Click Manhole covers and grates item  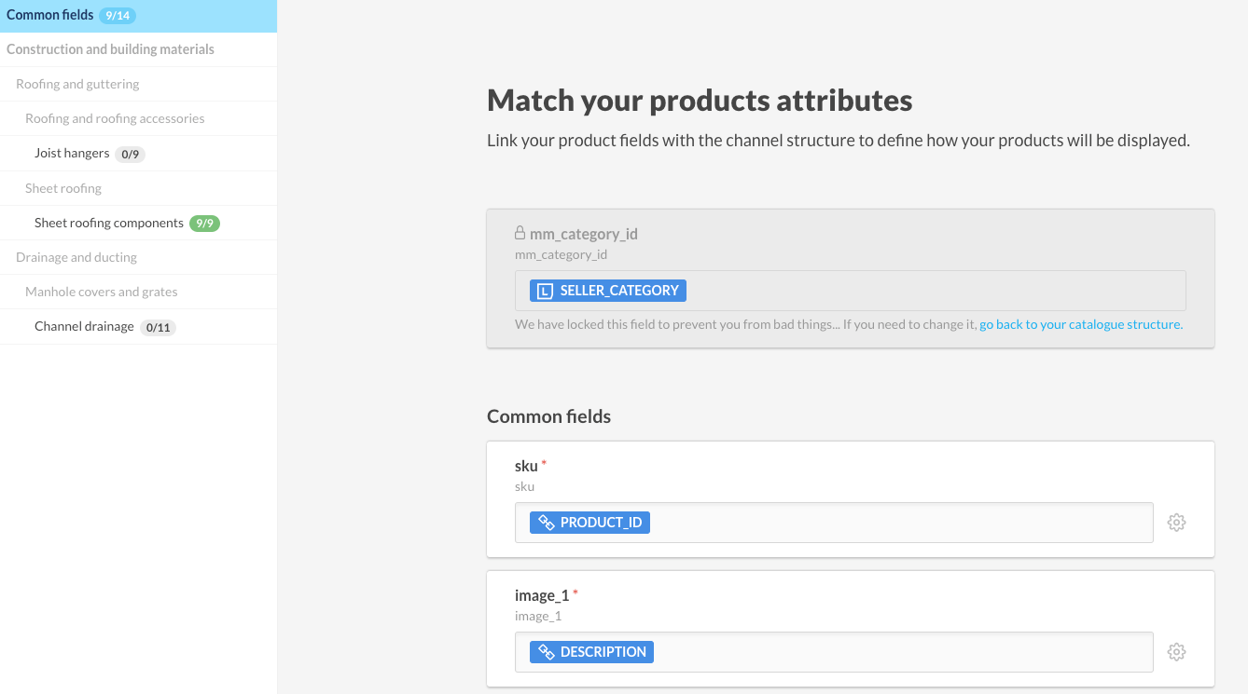tap(101, 292)
